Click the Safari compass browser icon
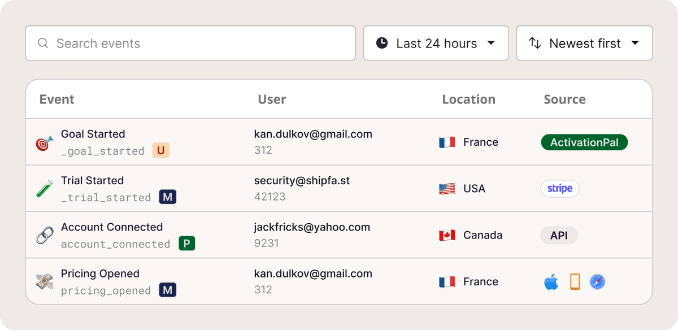678x330 pixels. [x=597, y=282]
